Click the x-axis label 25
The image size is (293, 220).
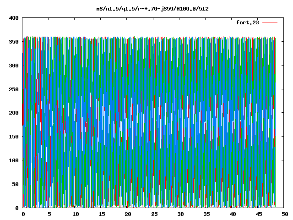(154, 214)
